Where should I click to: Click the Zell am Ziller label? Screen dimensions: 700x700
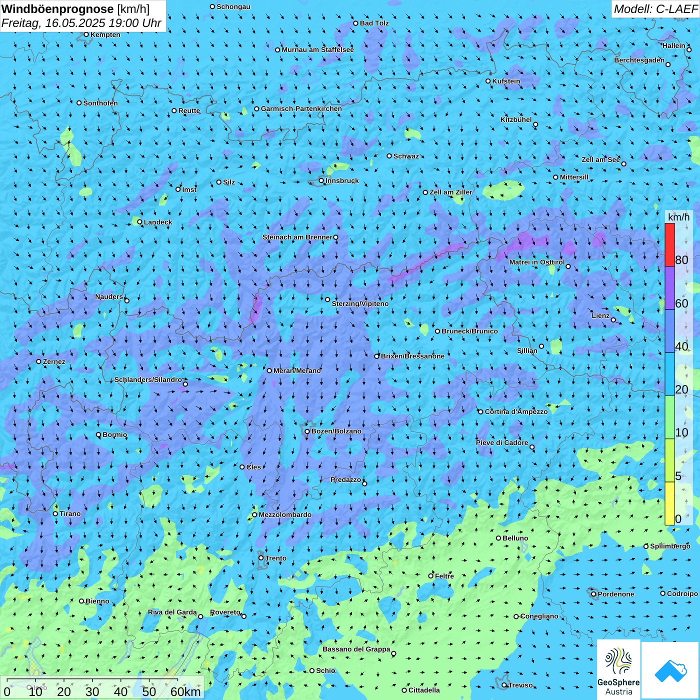pyautogui.click(x=450, y=192)
